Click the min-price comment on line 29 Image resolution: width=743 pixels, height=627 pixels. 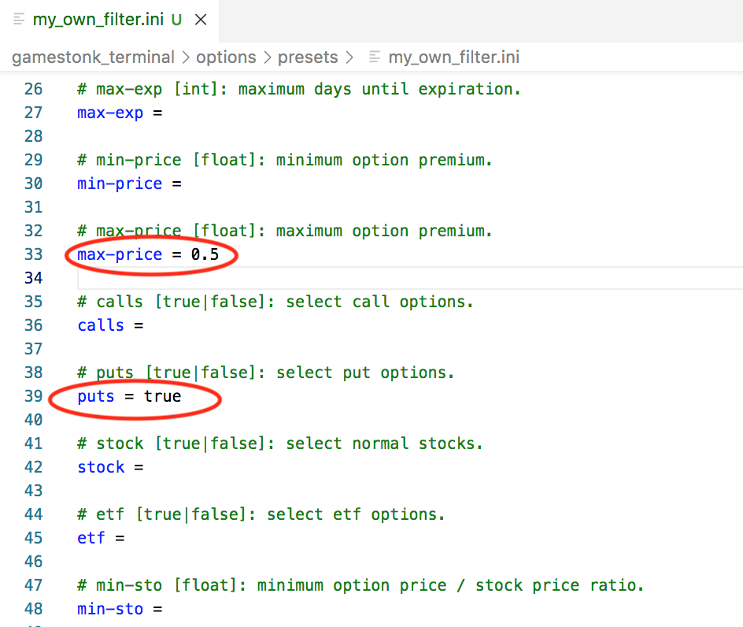285,161
